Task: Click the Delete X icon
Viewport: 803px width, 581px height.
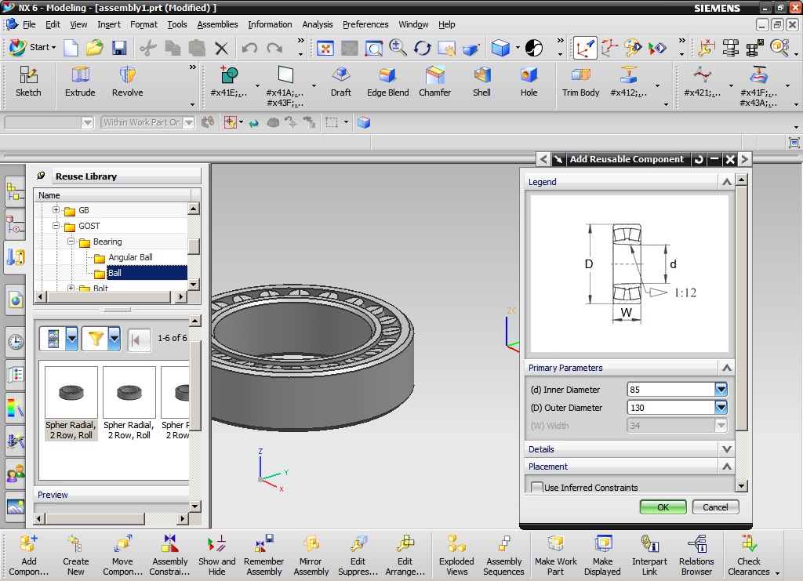Action: tap(221, 49)
